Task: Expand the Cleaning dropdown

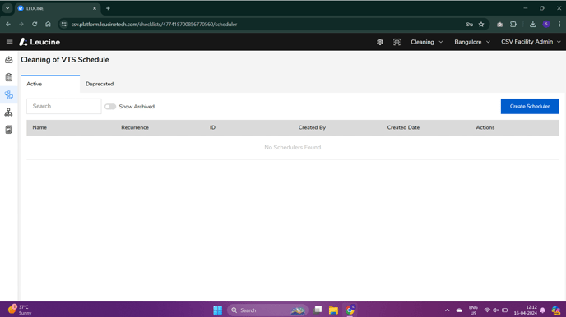Action: click(x=427, y=42)
